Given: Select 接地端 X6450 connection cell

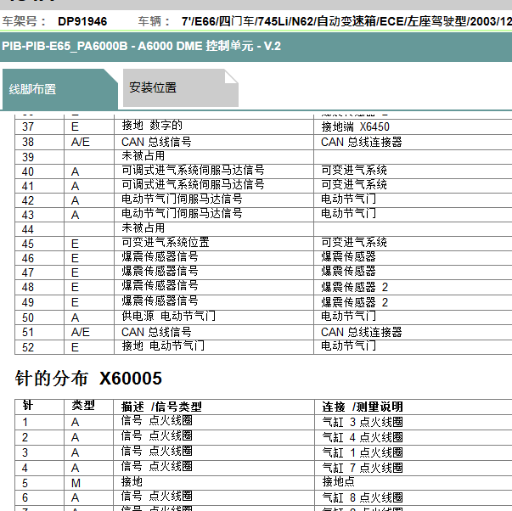Looking at the screenshot, I should click(355, 126).
